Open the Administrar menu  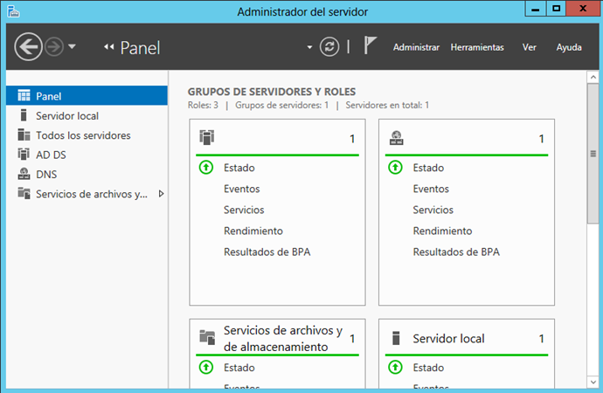click(x=416, y=47)
